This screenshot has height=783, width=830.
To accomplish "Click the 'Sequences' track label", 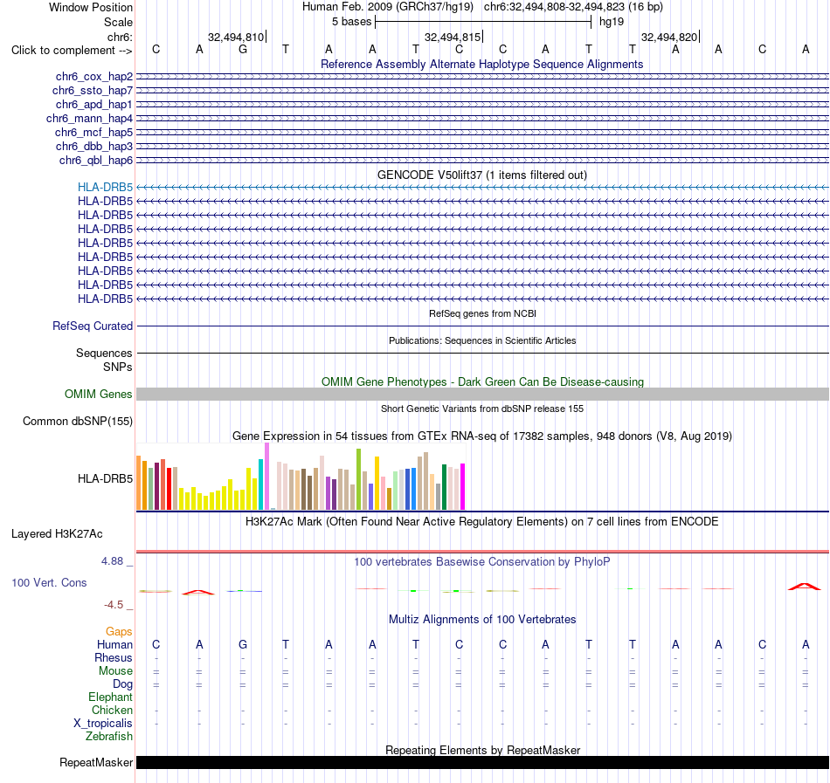I will (x=104, y=354).
